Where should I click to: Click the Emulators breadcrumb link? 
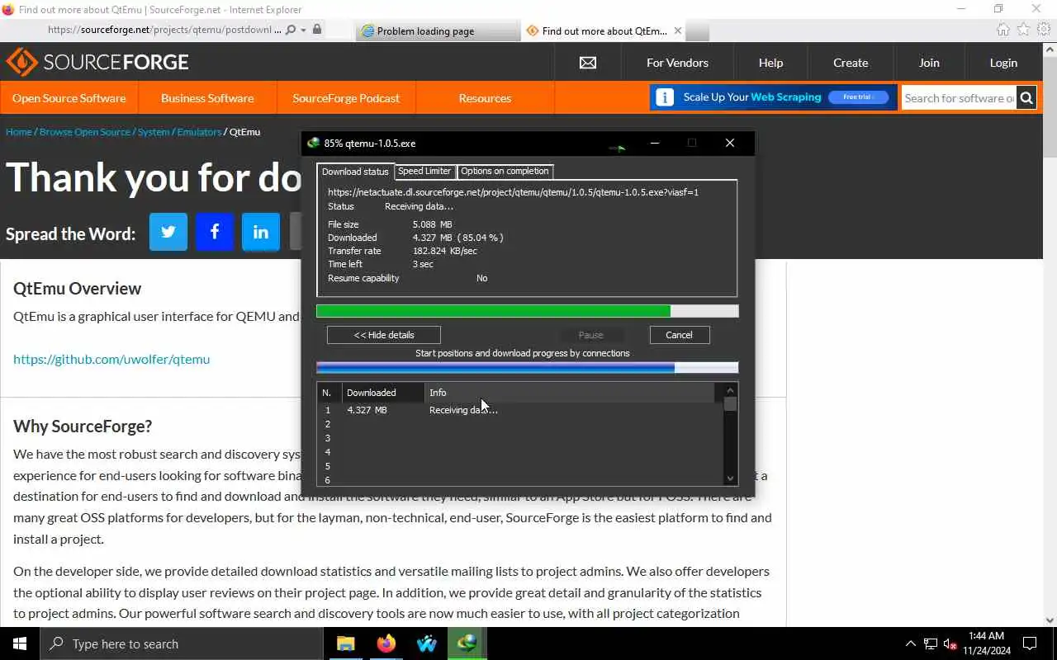[199, 132]
